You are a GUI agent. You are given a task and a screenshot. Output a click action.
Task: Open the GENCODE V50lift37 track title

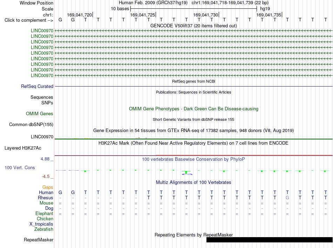193,26
